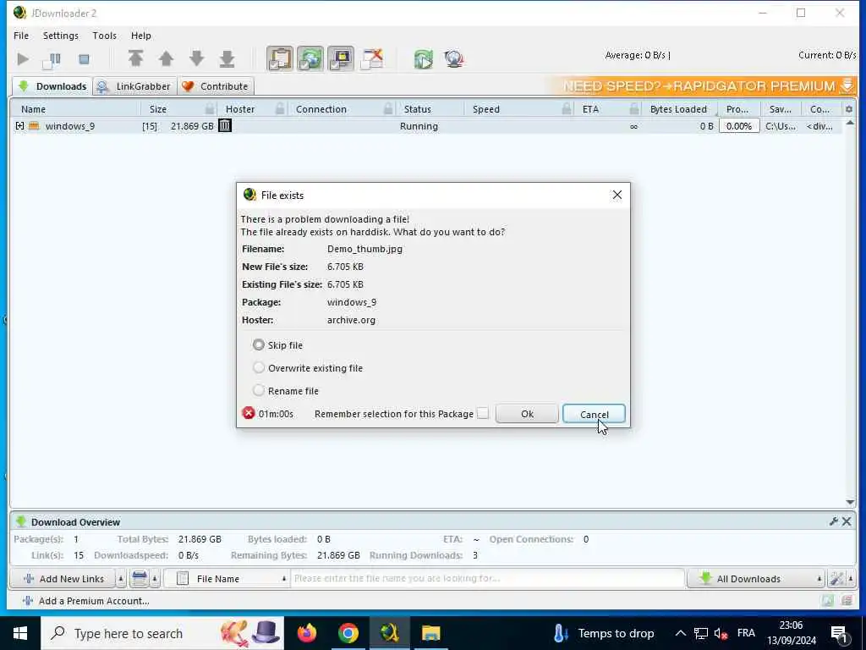Select Overwrite existing file option

point(259,367)
